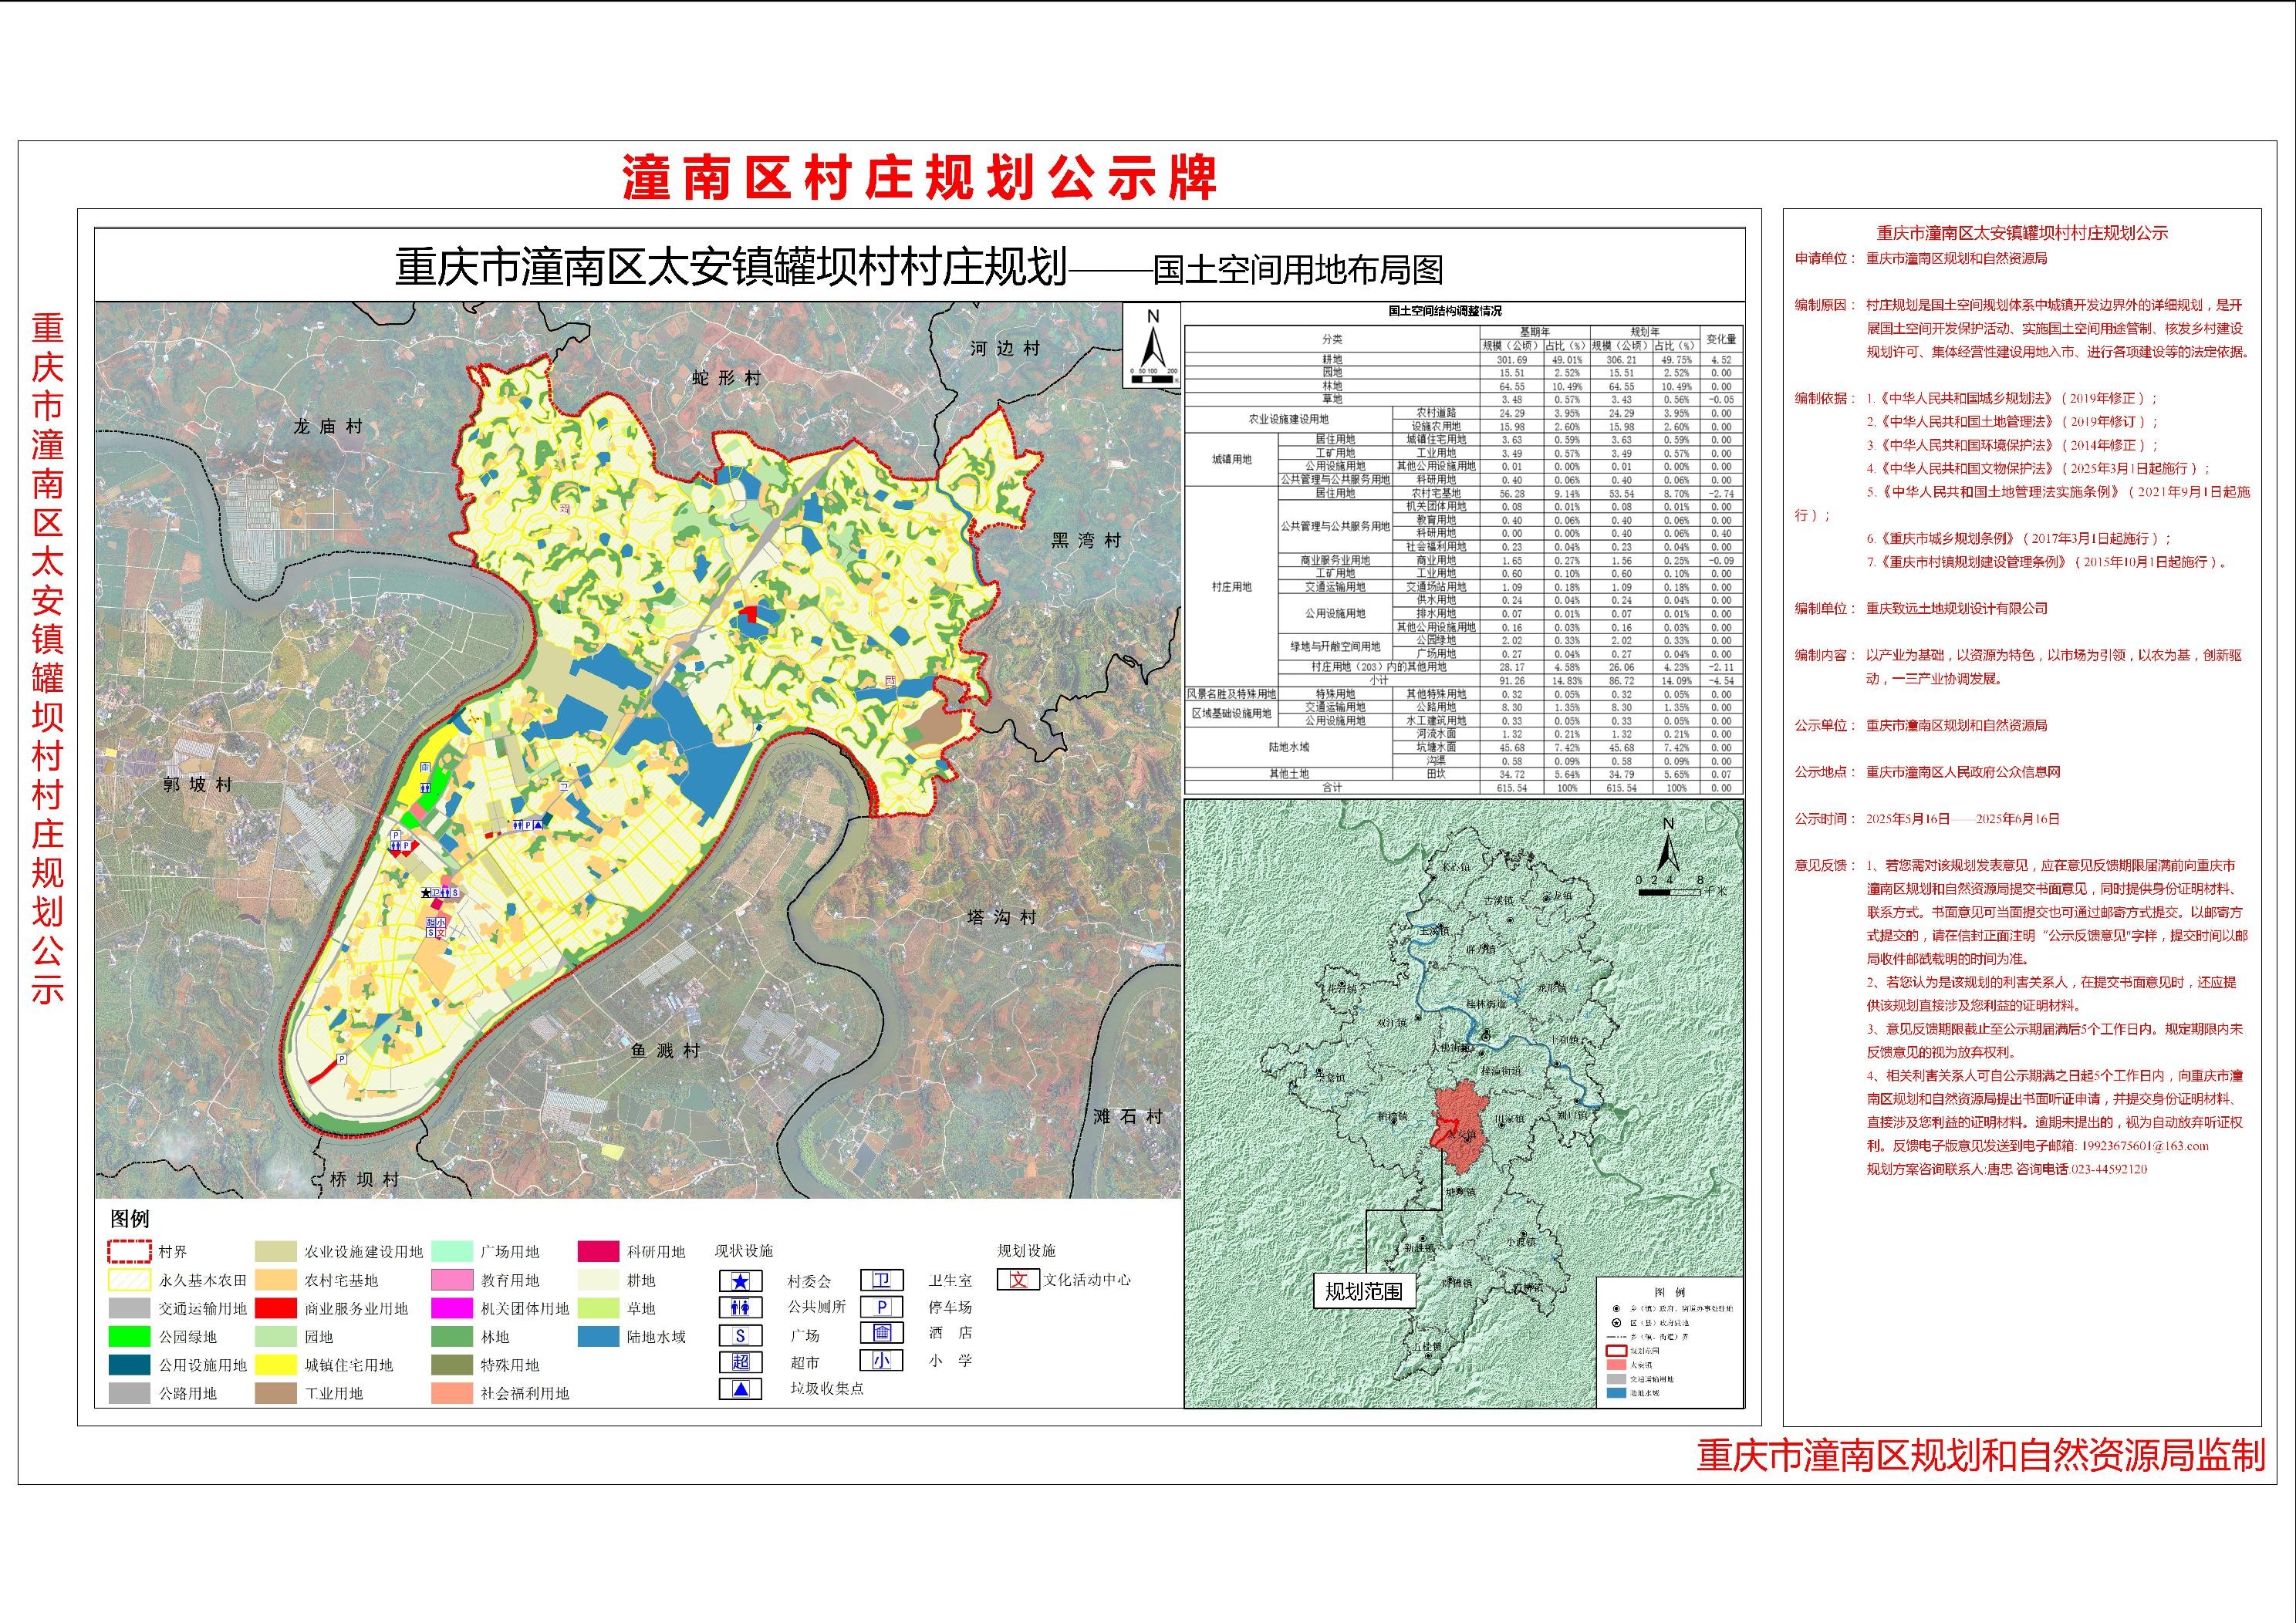Click the 商业服务业用地 red swatch
2296x1623 pixels.
click(275, 1309)
